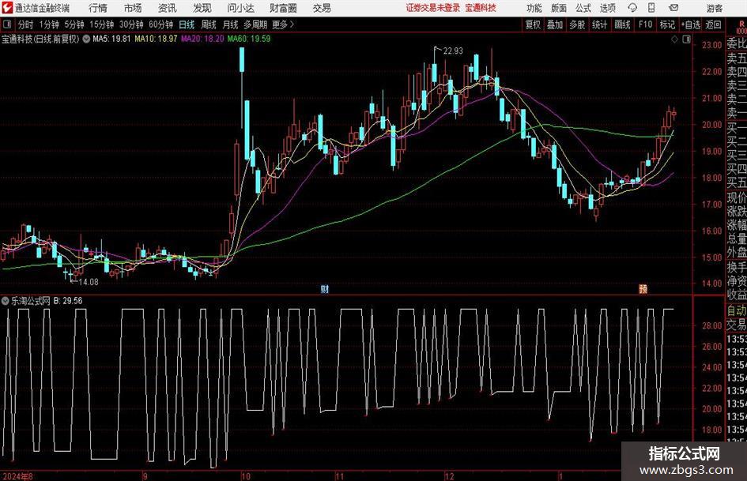Click the 2024年8 date axis label

pyautogui.click(x=17, y=475)
